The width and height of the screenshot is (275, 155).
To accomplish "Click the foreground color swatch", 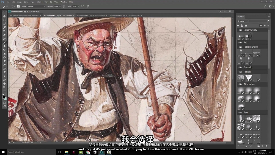I will [4, 97].
